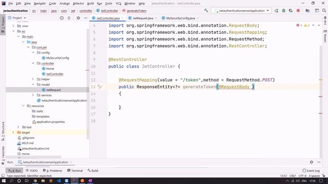The height and width of the screenshot is (184, 328).
Task: Open Task View on the taskbar
Action: [27, 180]
